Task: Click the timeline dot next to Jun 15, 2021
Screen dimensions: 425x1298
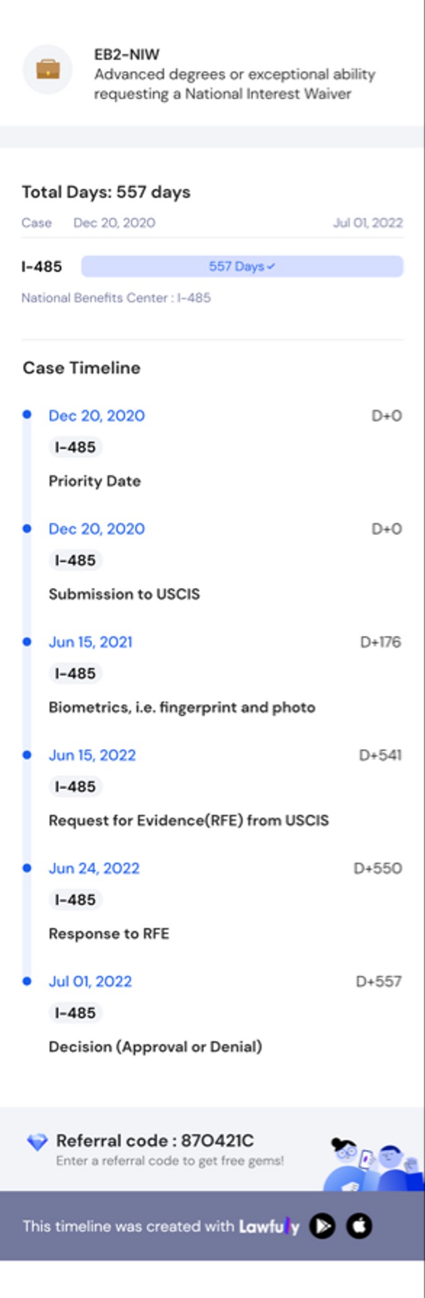Action: tap(26, 641)
